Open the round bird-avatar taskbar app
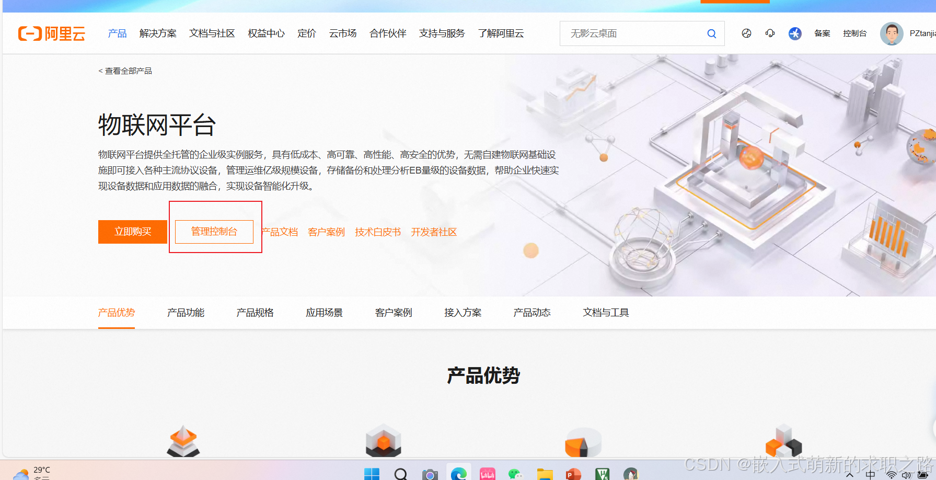 (x=631, y=474)
